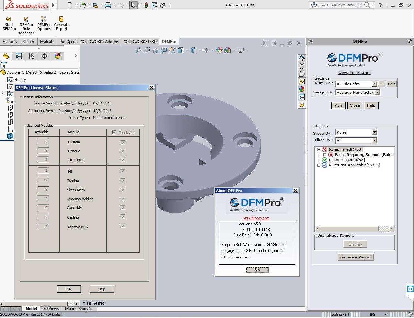414x318 pixels.
Task: Click OK in About DFMPro dialog
Action: pyautogui.click(x=257, y=269)
